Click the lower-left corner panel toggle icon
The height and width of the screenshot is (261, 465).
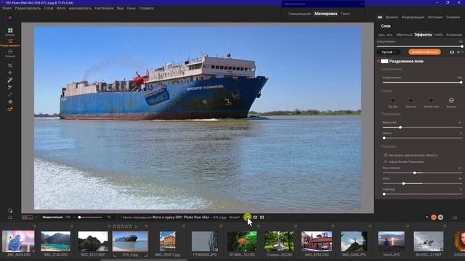click(10, 217)
